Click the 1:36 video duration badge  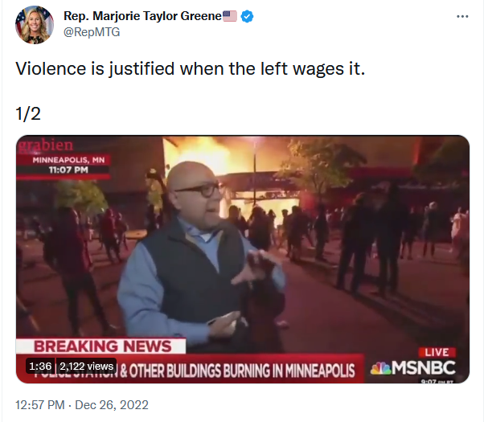point(40,366)
